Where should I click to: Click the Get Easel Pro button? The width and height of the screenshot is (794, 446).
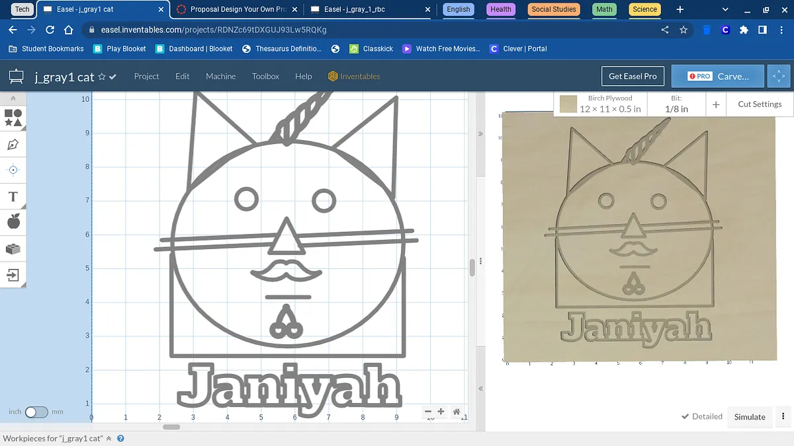633,76
